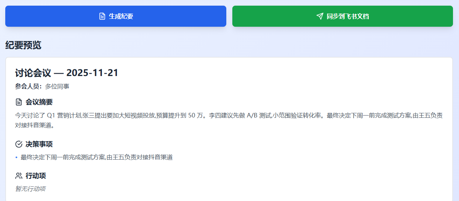Click the file icon beside 会议摘要
This screenshot has height=201, width=459.
click(19, 102)
